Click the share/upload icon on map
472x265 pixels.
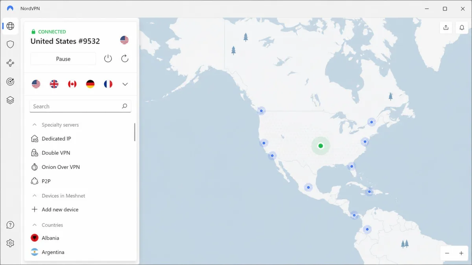point(446,27)
